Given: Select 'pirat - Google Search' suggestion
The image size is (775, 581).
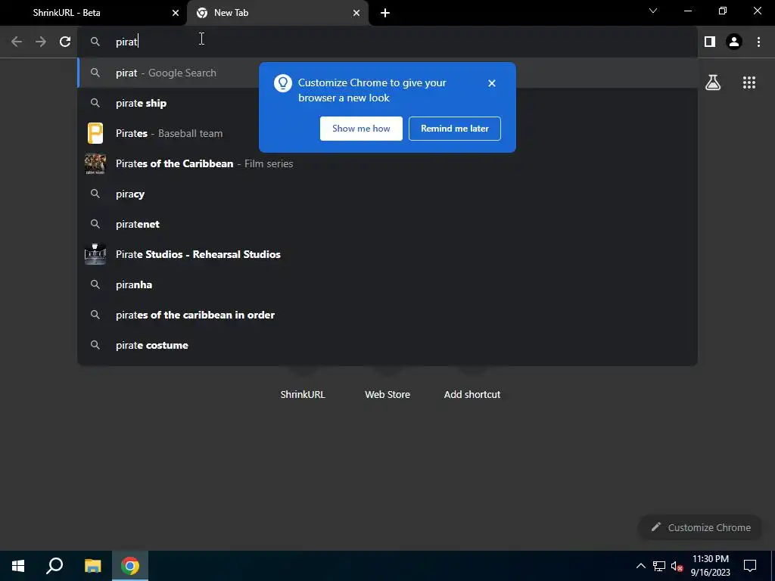Looking at the screenshot, I should [x=387, y=73].
